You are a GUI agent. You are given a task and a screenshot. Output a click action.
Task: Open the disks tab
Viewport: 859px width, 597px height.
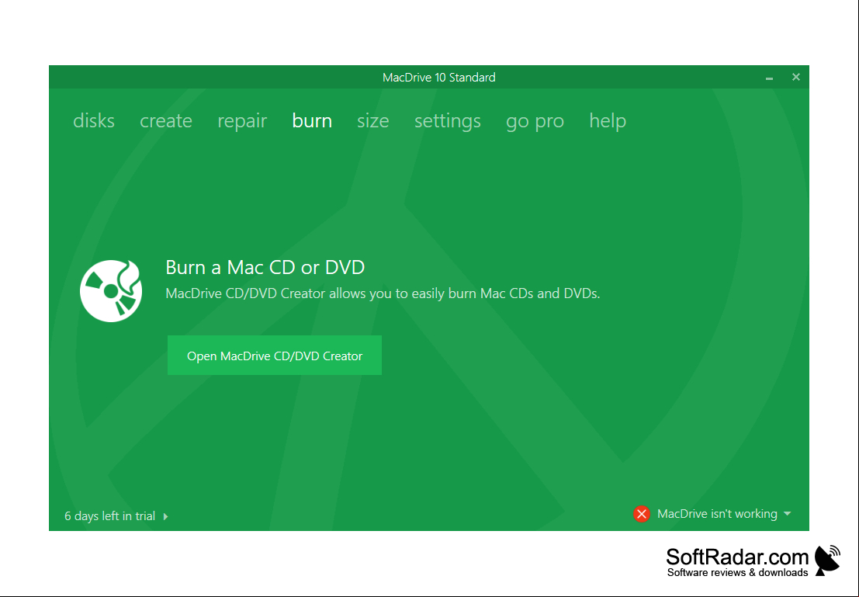coord(94,120)
